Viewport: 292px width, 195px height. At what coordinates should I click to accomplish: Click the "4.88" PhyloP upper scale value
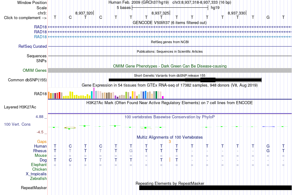[39, 117]
